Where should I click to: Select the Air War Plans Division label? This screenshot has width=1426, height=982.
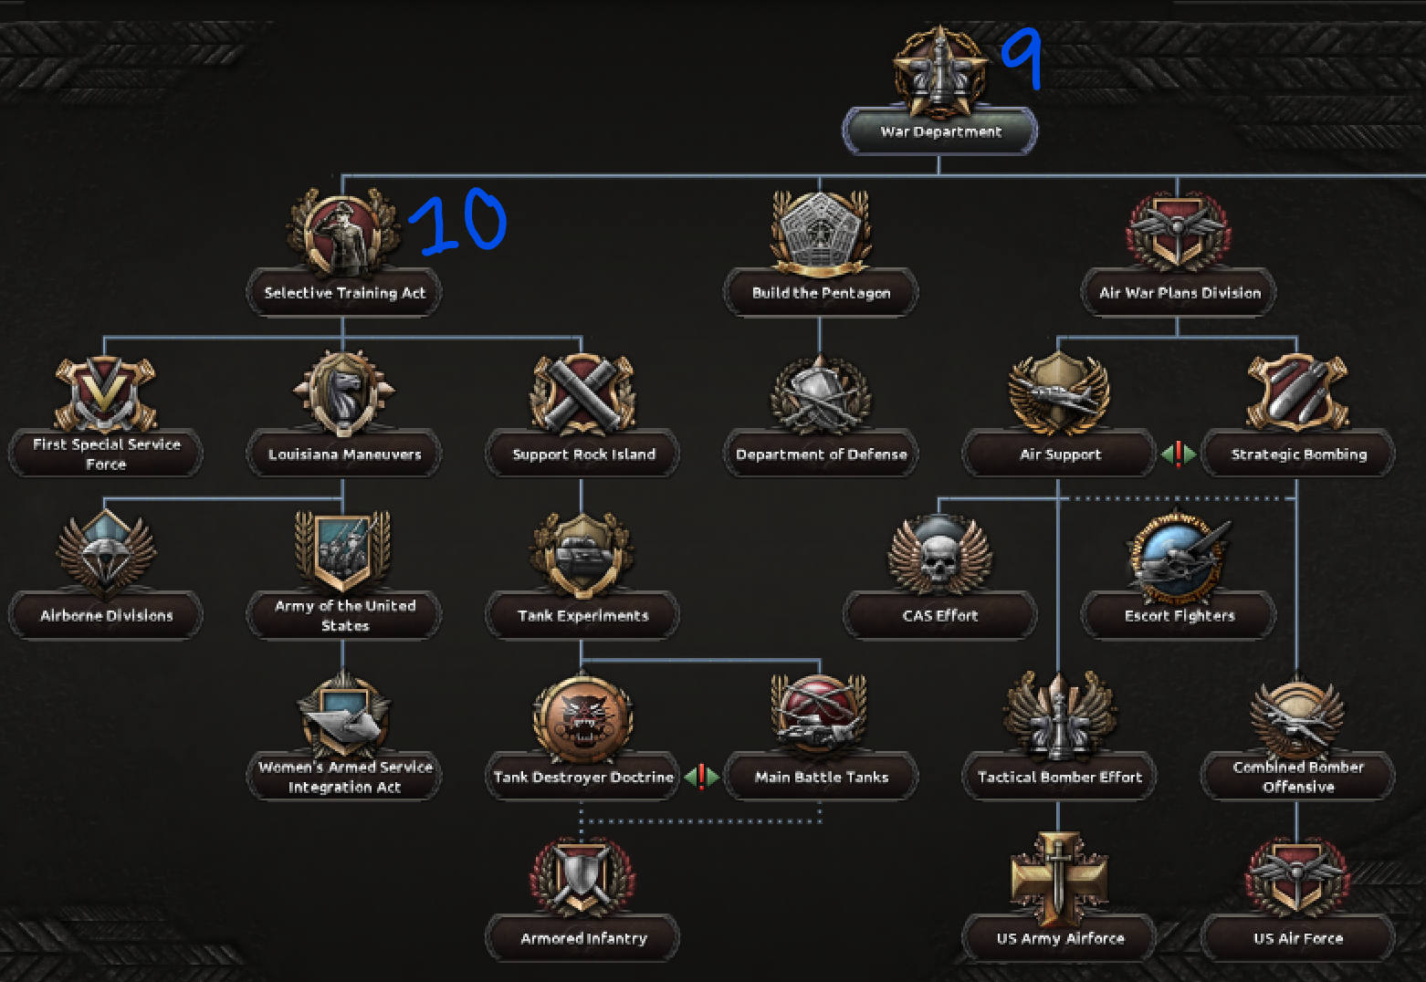click(1179, 293)
